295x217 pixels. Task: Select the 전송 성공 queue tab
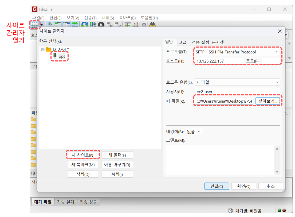(x=88, y=202)
